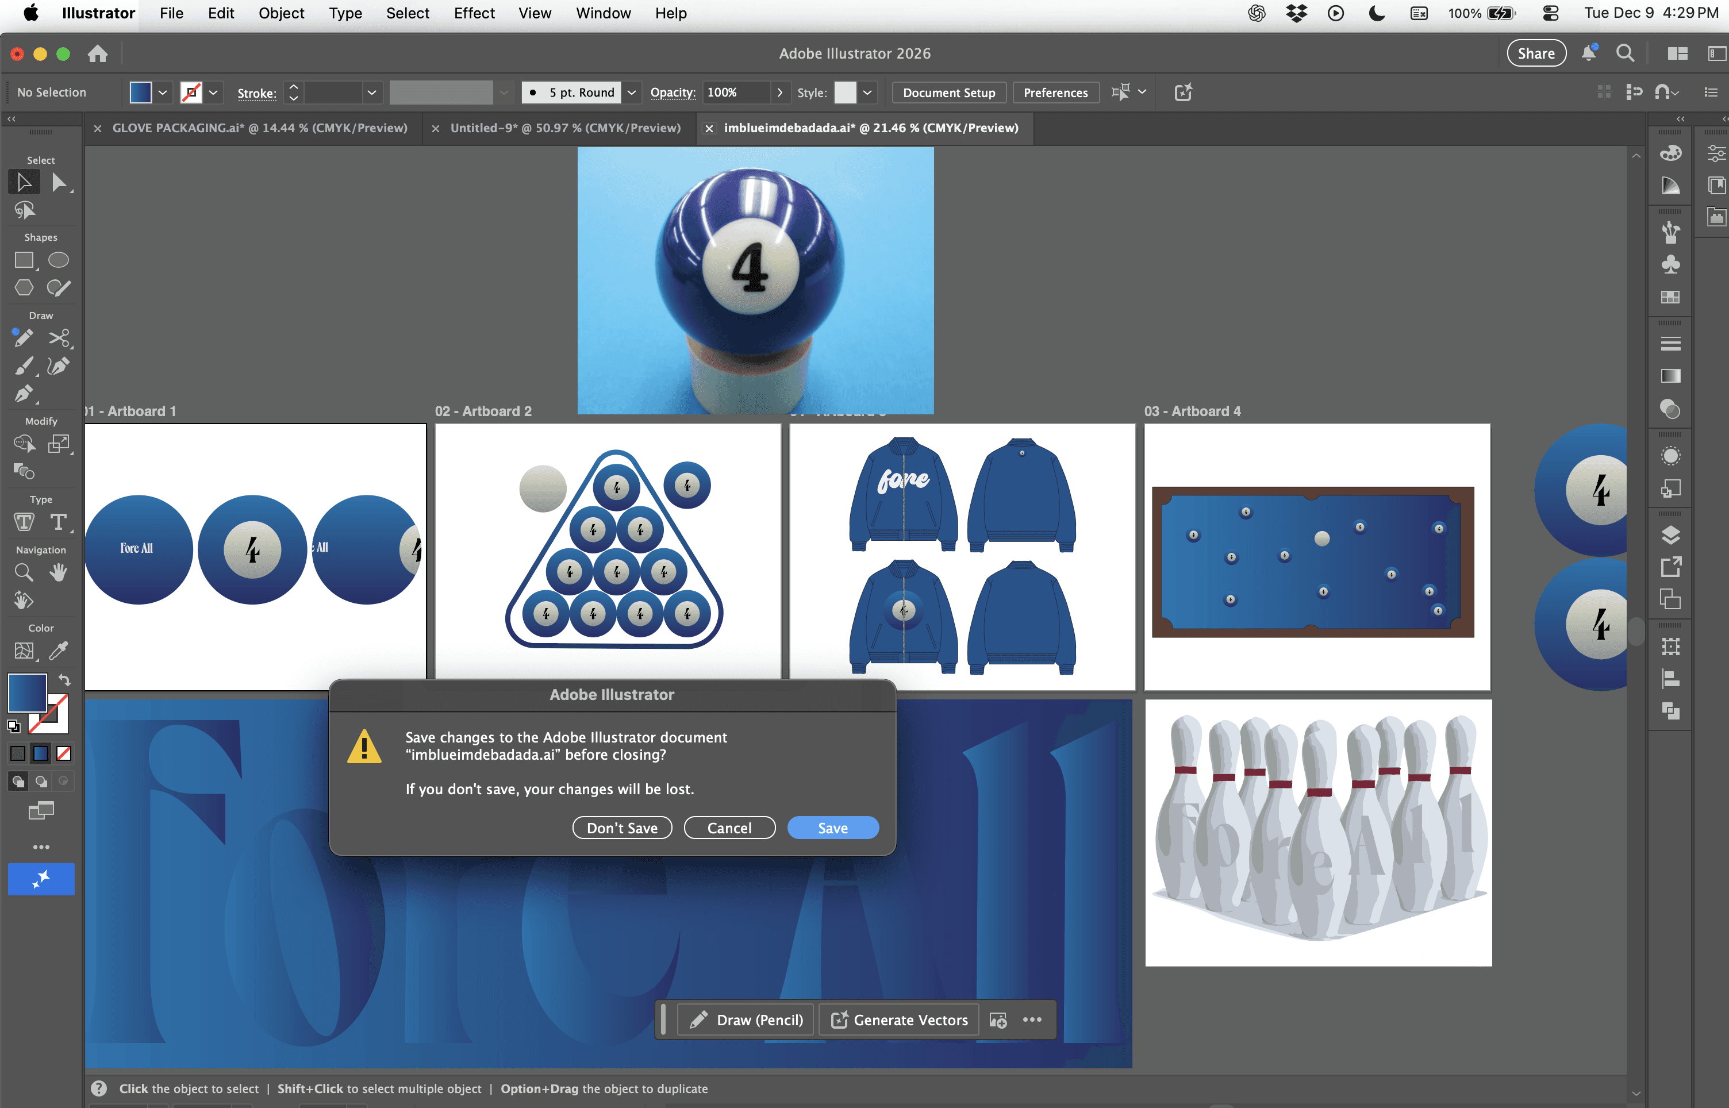1729x1108 pixels.
Task: Click the Home screen icon
Action: click(98, 54)
